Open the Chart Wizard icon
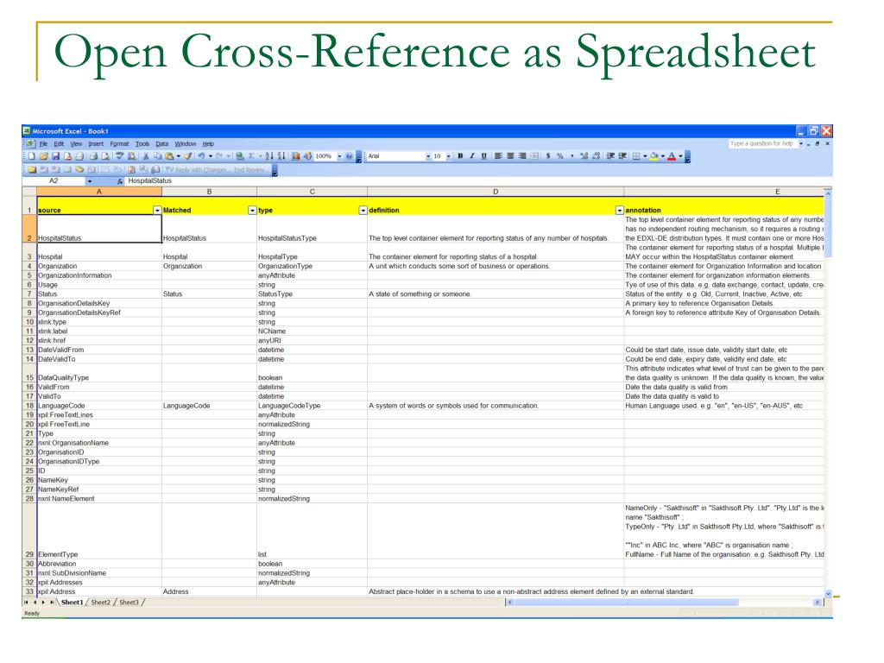 click(x=296, y=156)
